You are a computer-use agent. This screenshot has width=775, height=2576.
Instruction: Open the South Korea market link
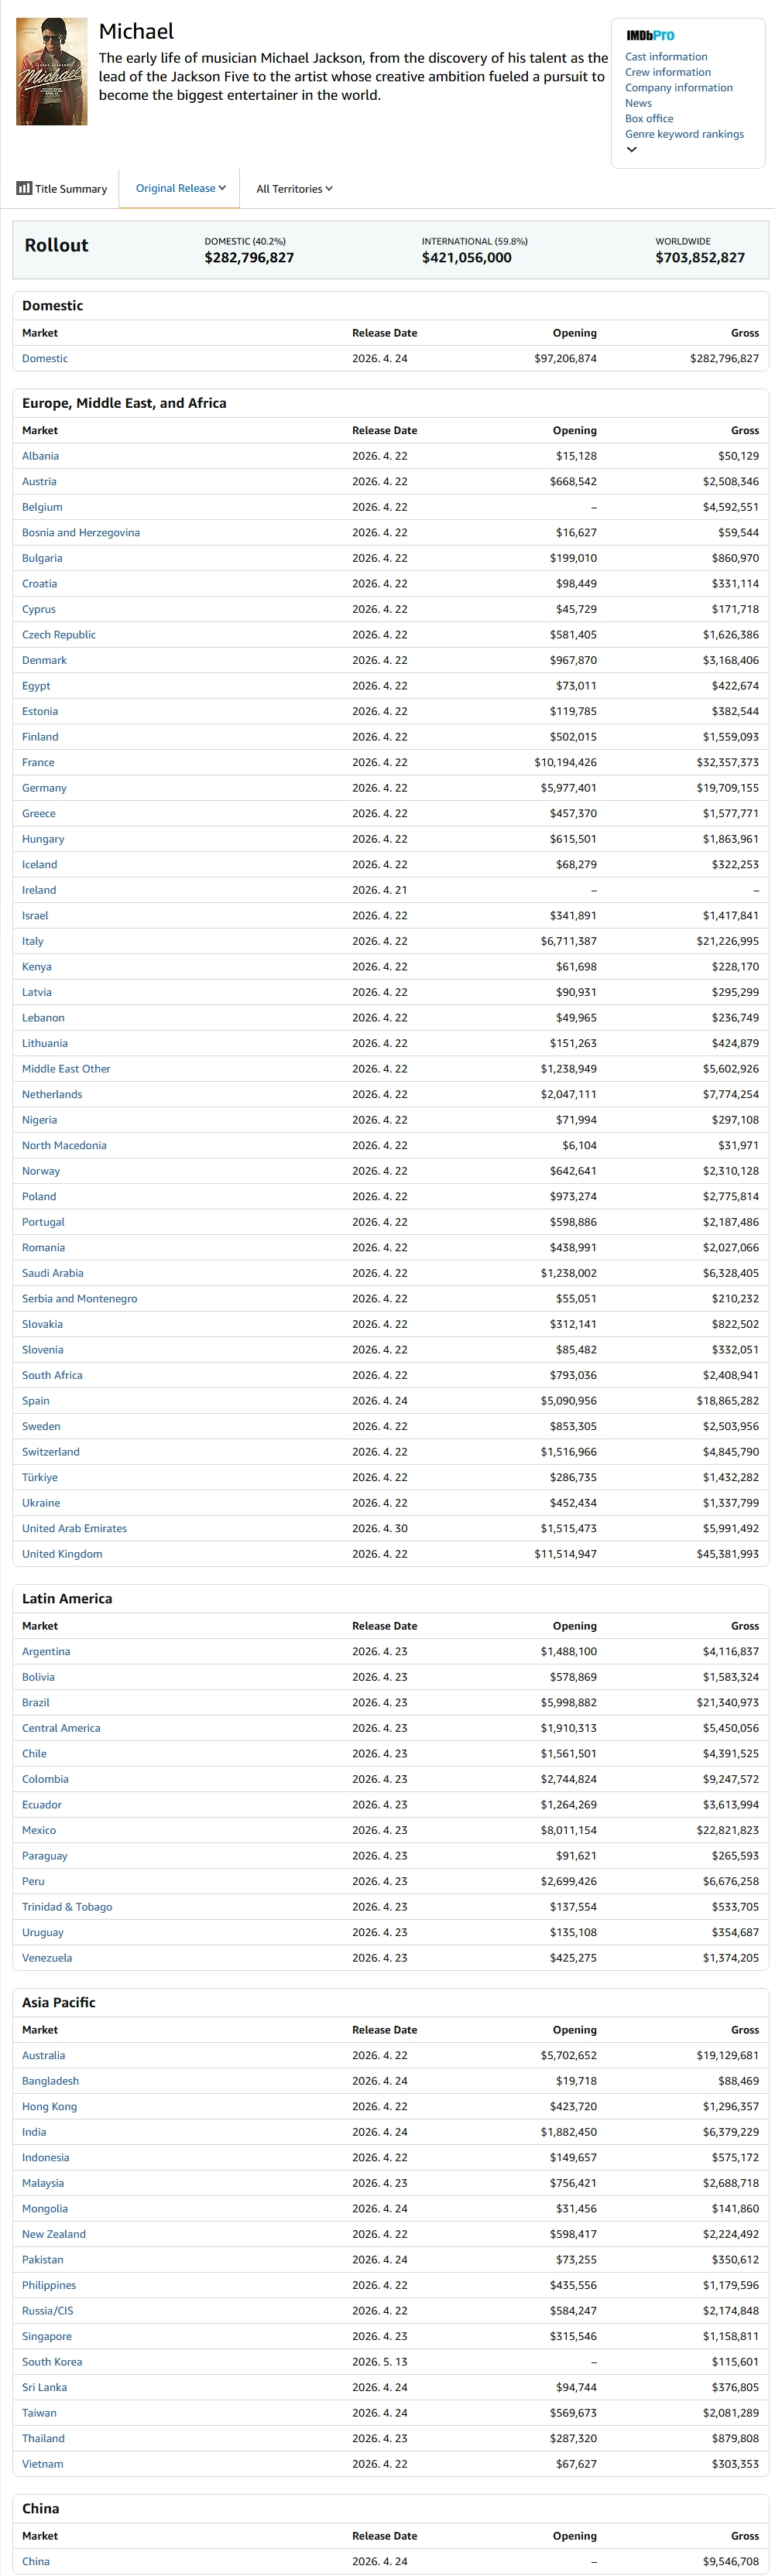[x=52, y=2362]
